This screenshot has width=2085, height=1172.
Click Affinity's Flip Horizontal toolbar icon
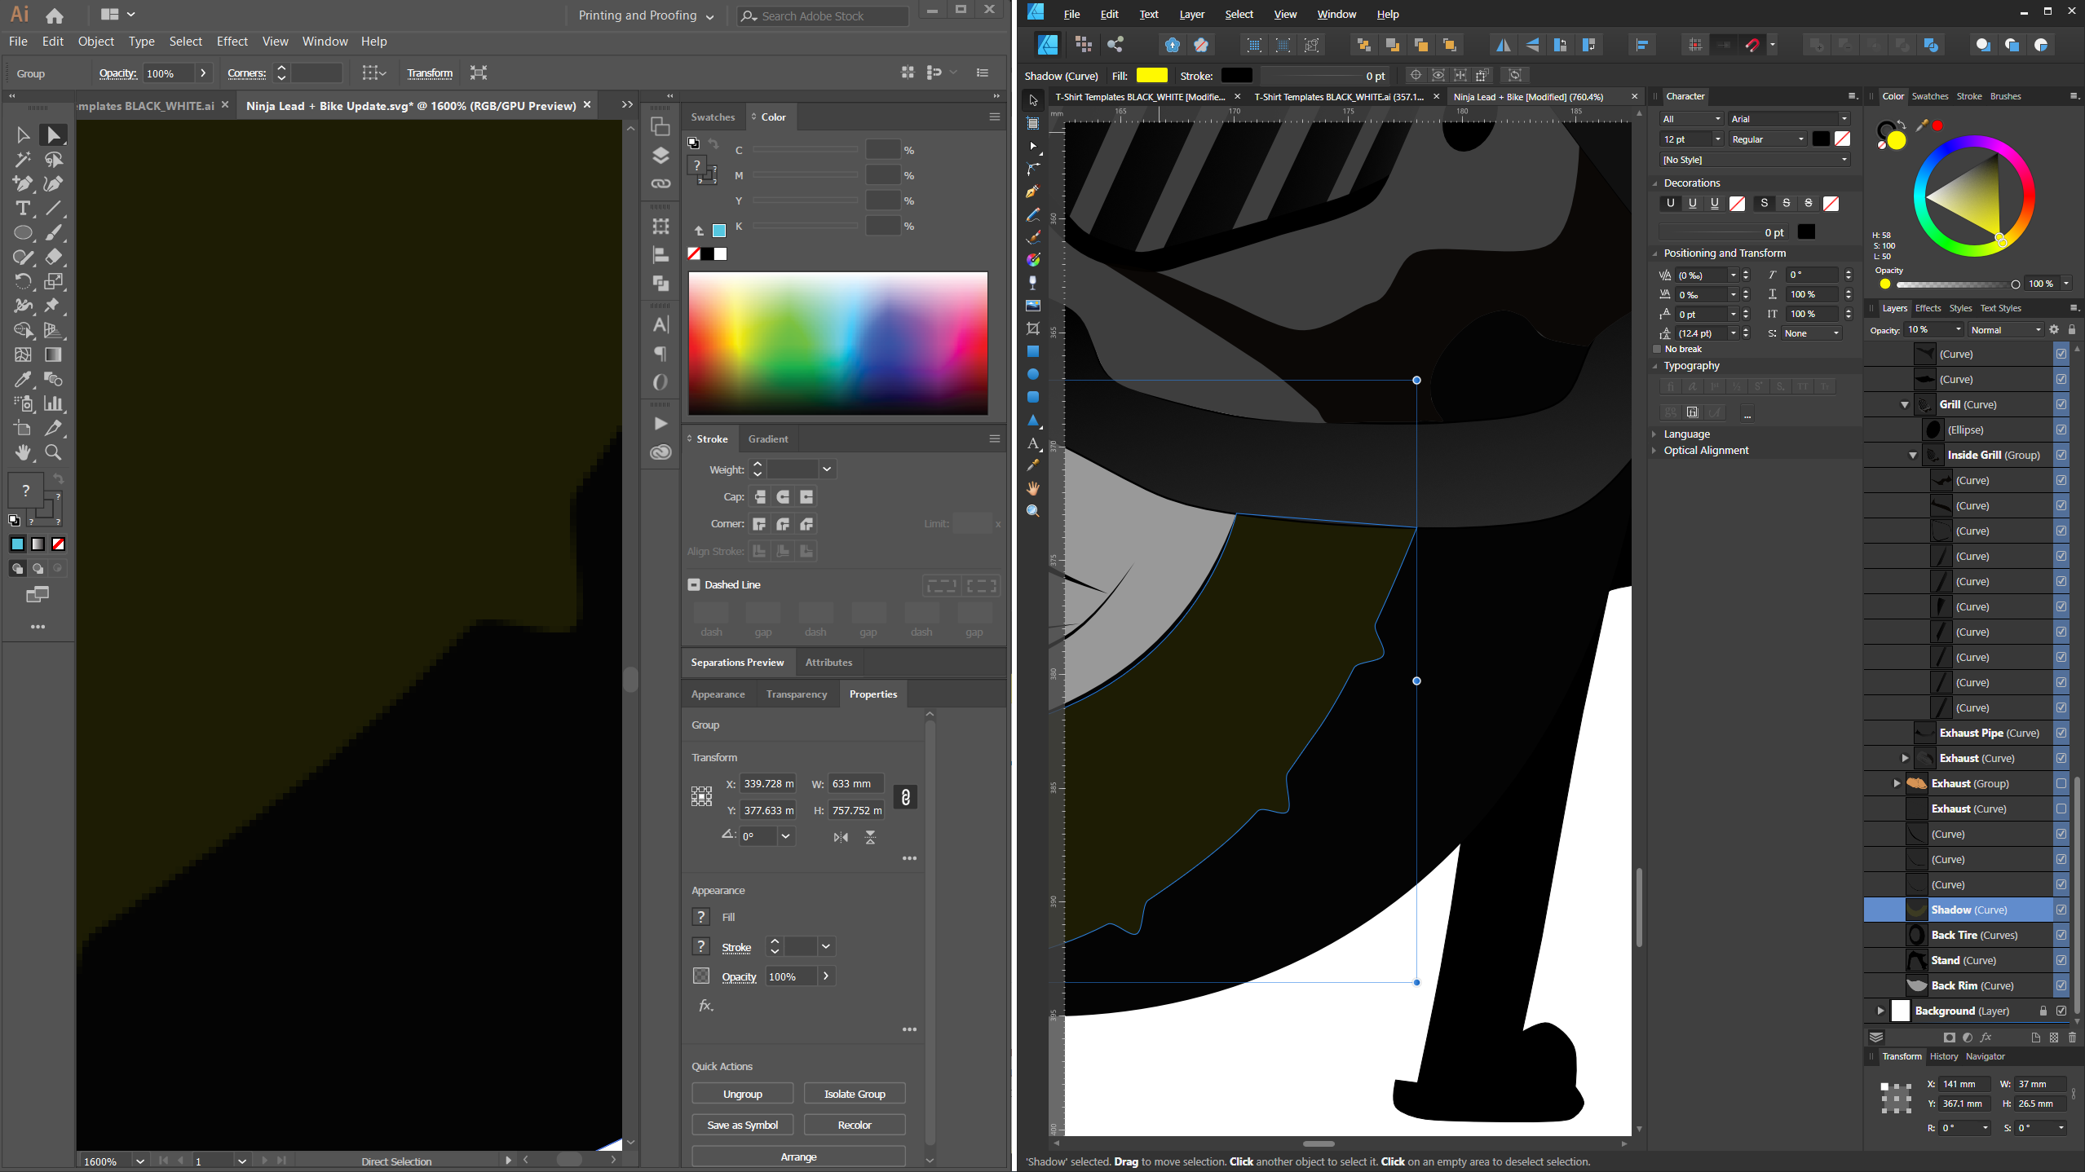point(1503,45)
